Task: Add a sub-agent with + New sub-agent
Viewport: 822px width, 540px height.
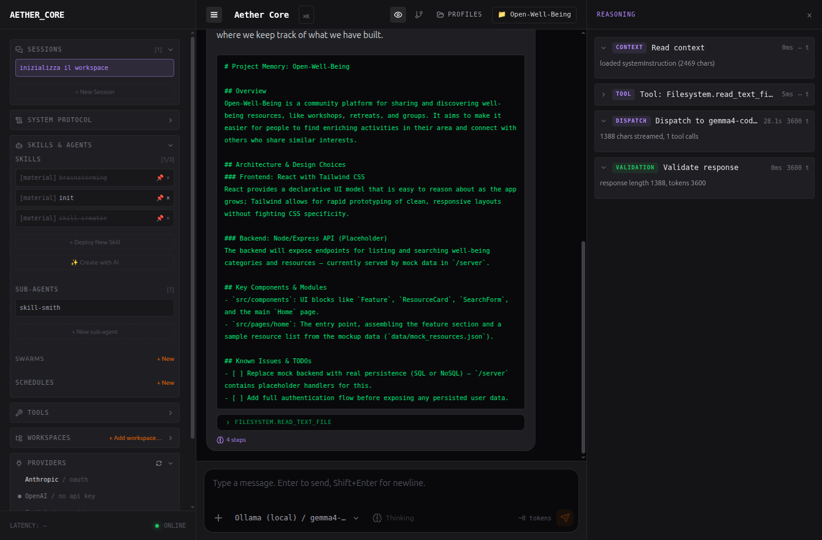Action: [94, 331]
